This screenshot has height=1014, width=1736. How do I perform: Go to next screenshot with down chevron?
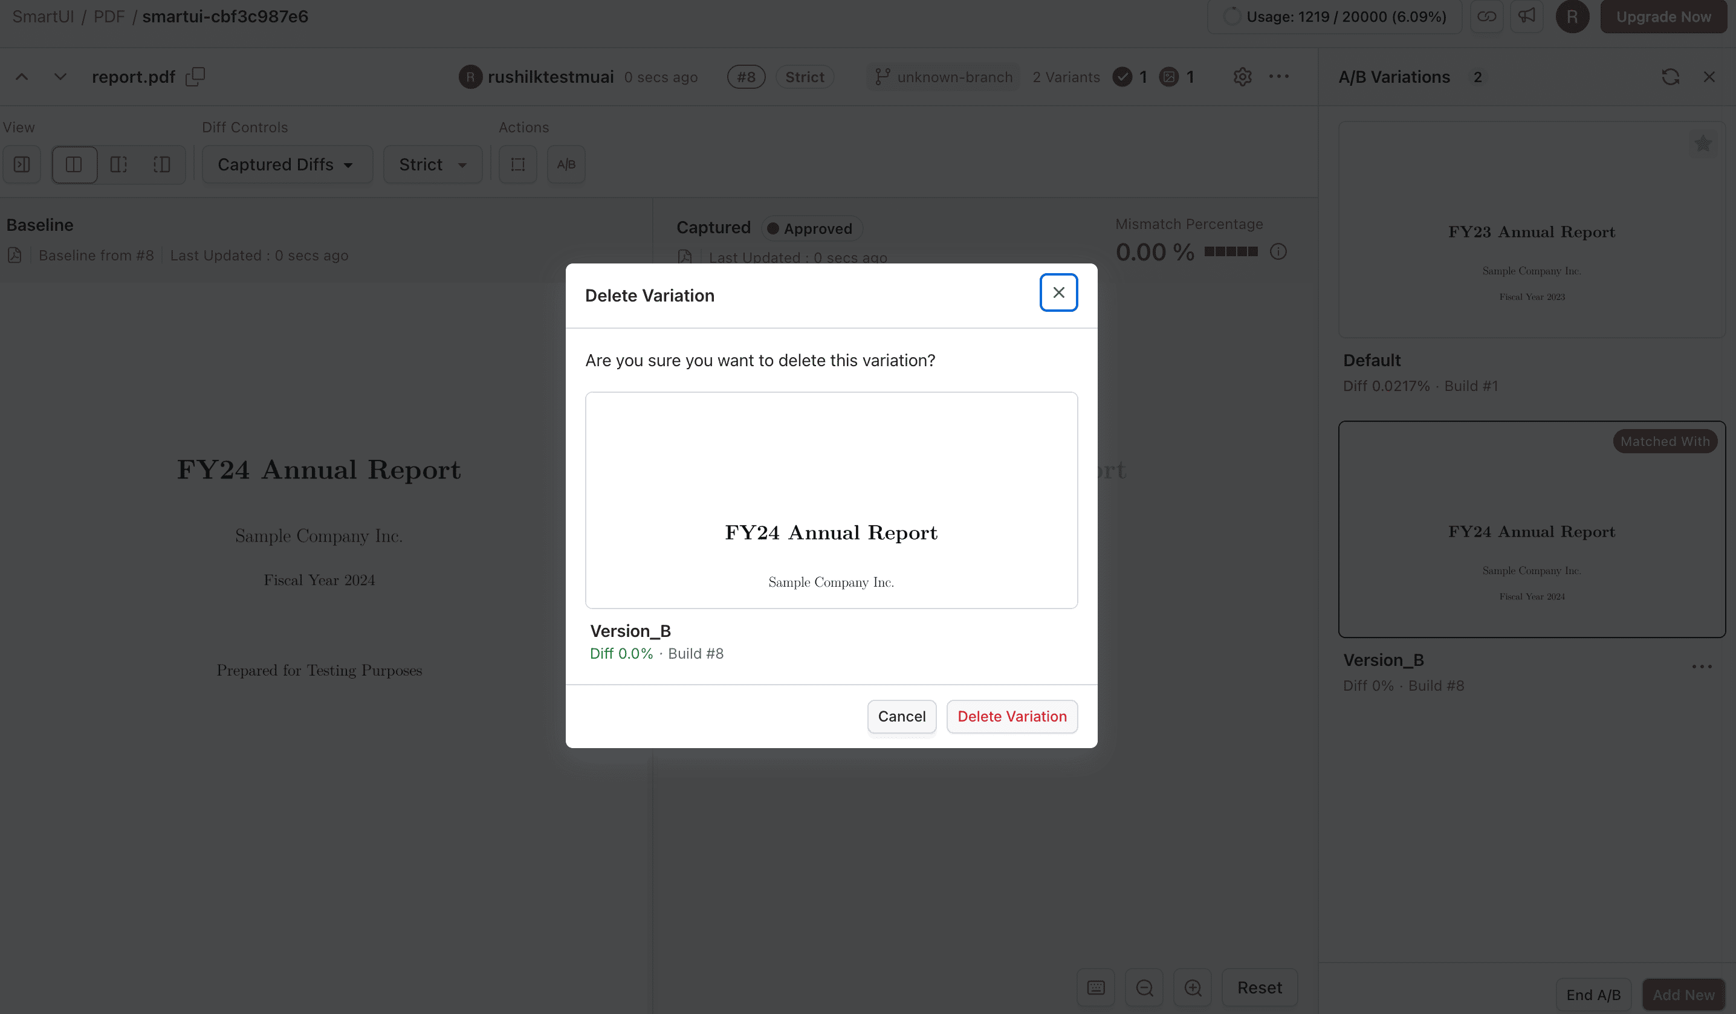click(60, 77)
